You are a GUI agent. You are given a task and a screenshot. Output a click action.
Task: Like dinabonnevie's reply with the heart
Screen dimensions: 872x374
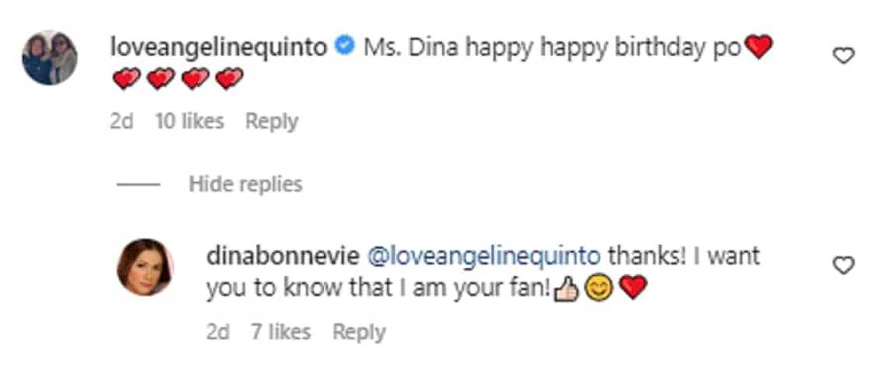pyautogui.click(x=844, y=266)
